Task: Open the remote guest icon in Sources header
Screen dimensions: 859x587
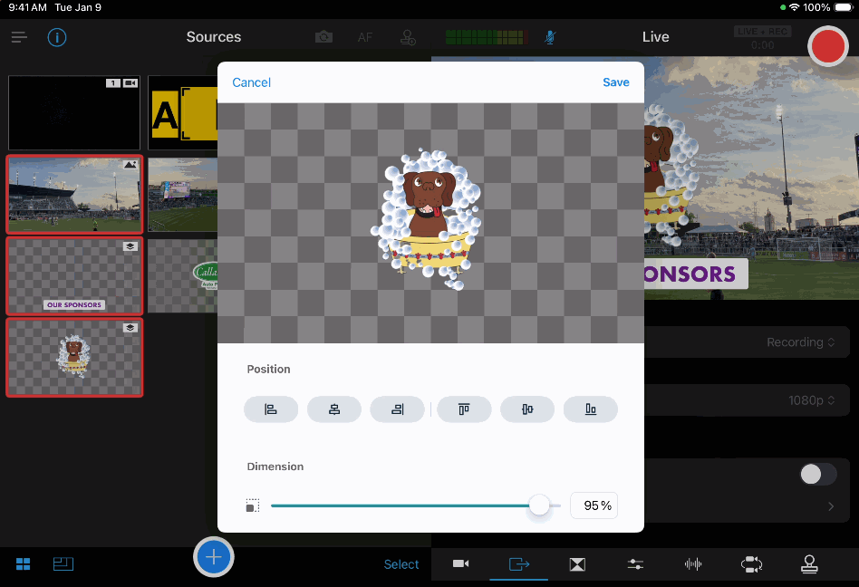Action: click(x=408, y=37)
